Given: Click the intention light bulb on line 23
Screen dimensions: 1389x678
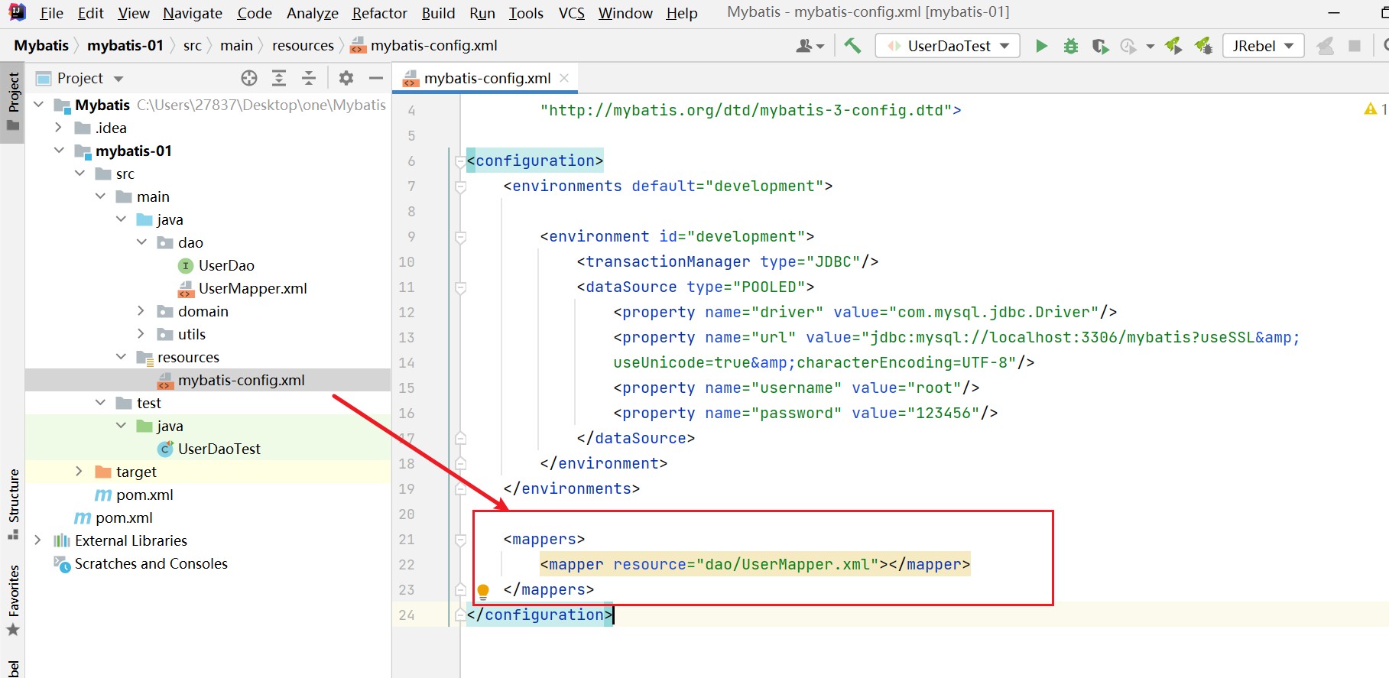Looking at the screenshot, I should [x=483, y=590].
